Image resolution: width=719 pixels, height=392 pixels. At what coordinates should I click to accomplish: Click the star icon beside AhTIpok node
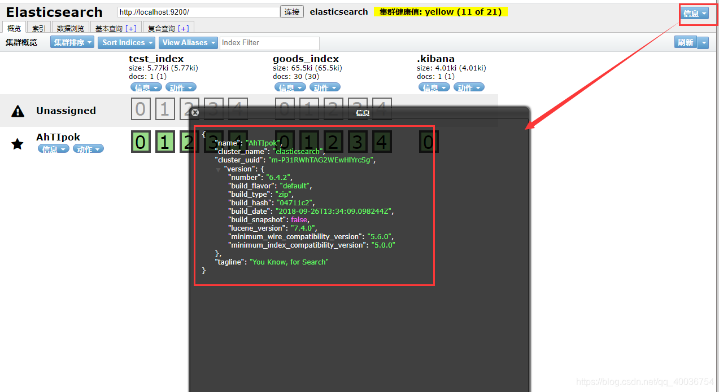(18, 144)
